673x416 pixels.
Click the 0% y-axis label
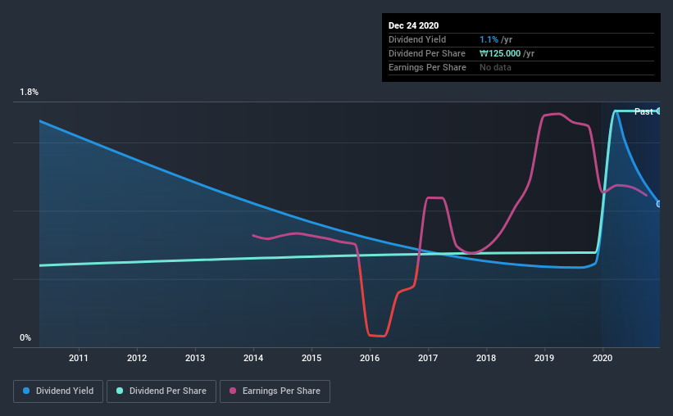25,338
